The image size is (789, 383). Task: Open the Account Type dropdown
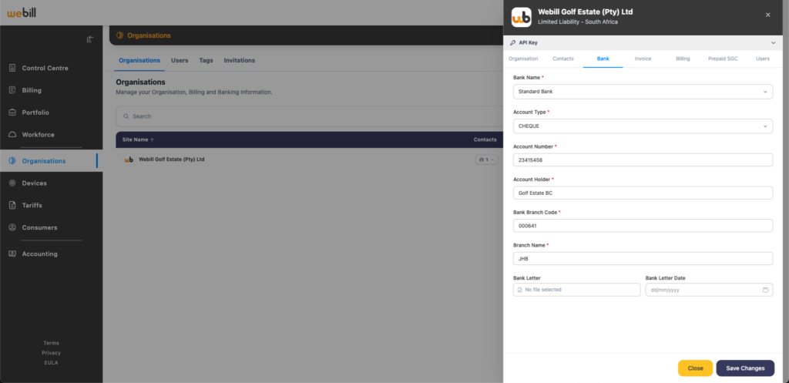coord(643,126)
